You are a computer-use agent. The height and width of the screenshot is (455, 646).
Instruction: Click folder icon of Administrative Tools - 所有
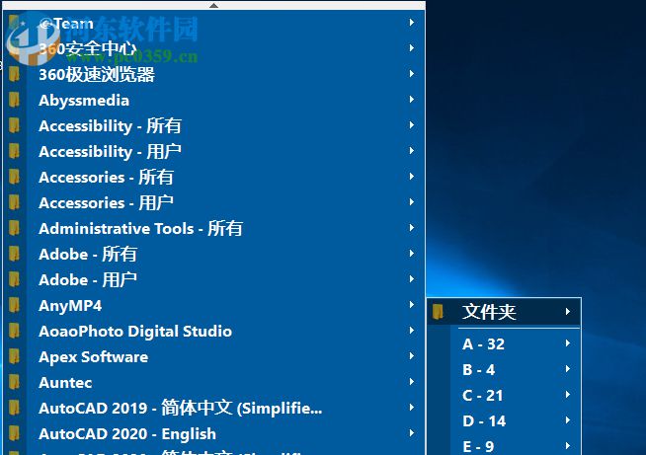click(14, 228)
